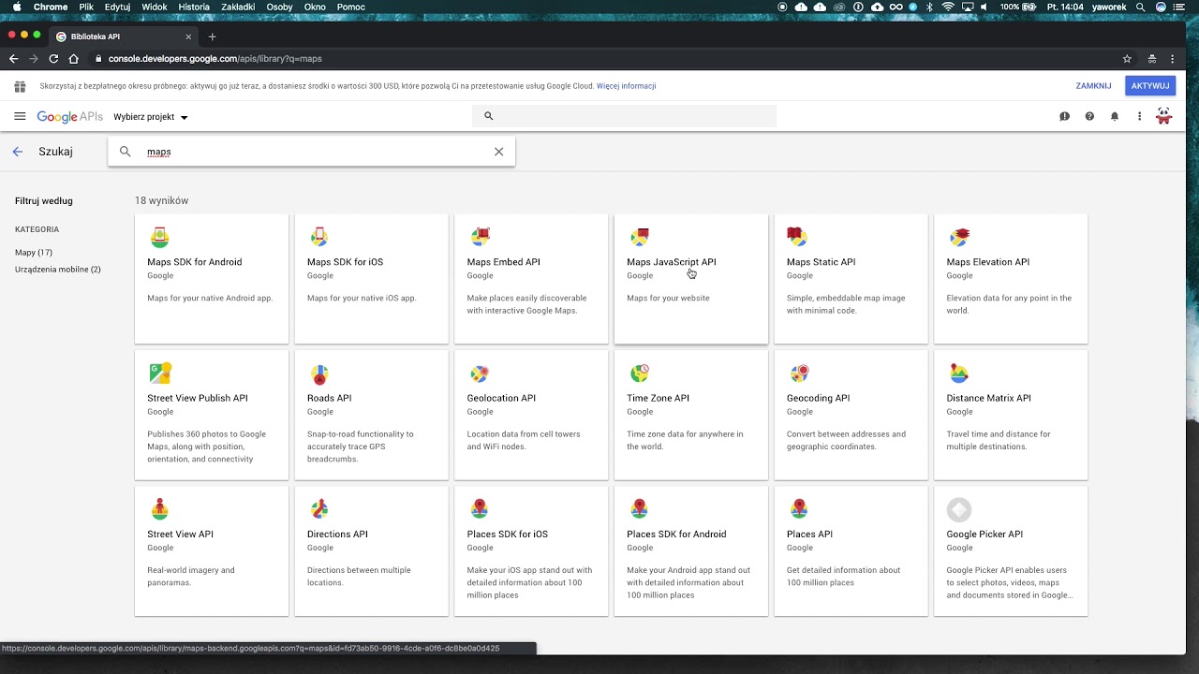Open the Historia menu

point(194,7)
